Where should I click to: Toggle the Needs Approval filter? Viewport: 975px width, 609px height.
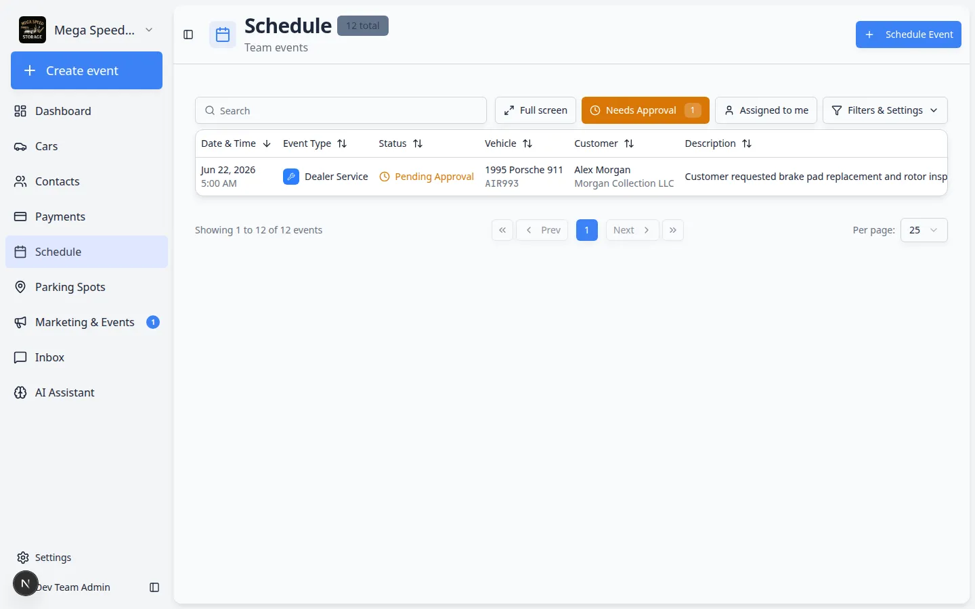645,110
